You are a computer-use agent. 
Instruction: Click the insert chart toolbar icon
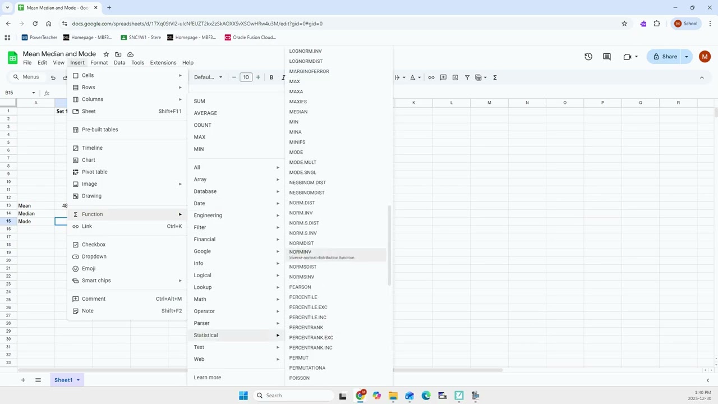tap(455, 77)
